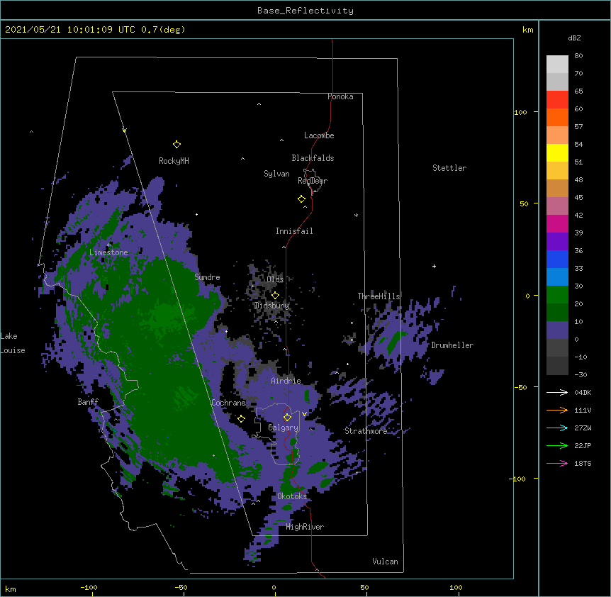Select the white 80 dBZ color swatch
Image resolution: width=611 pixels, height=597 pixels.
point(557,65)
